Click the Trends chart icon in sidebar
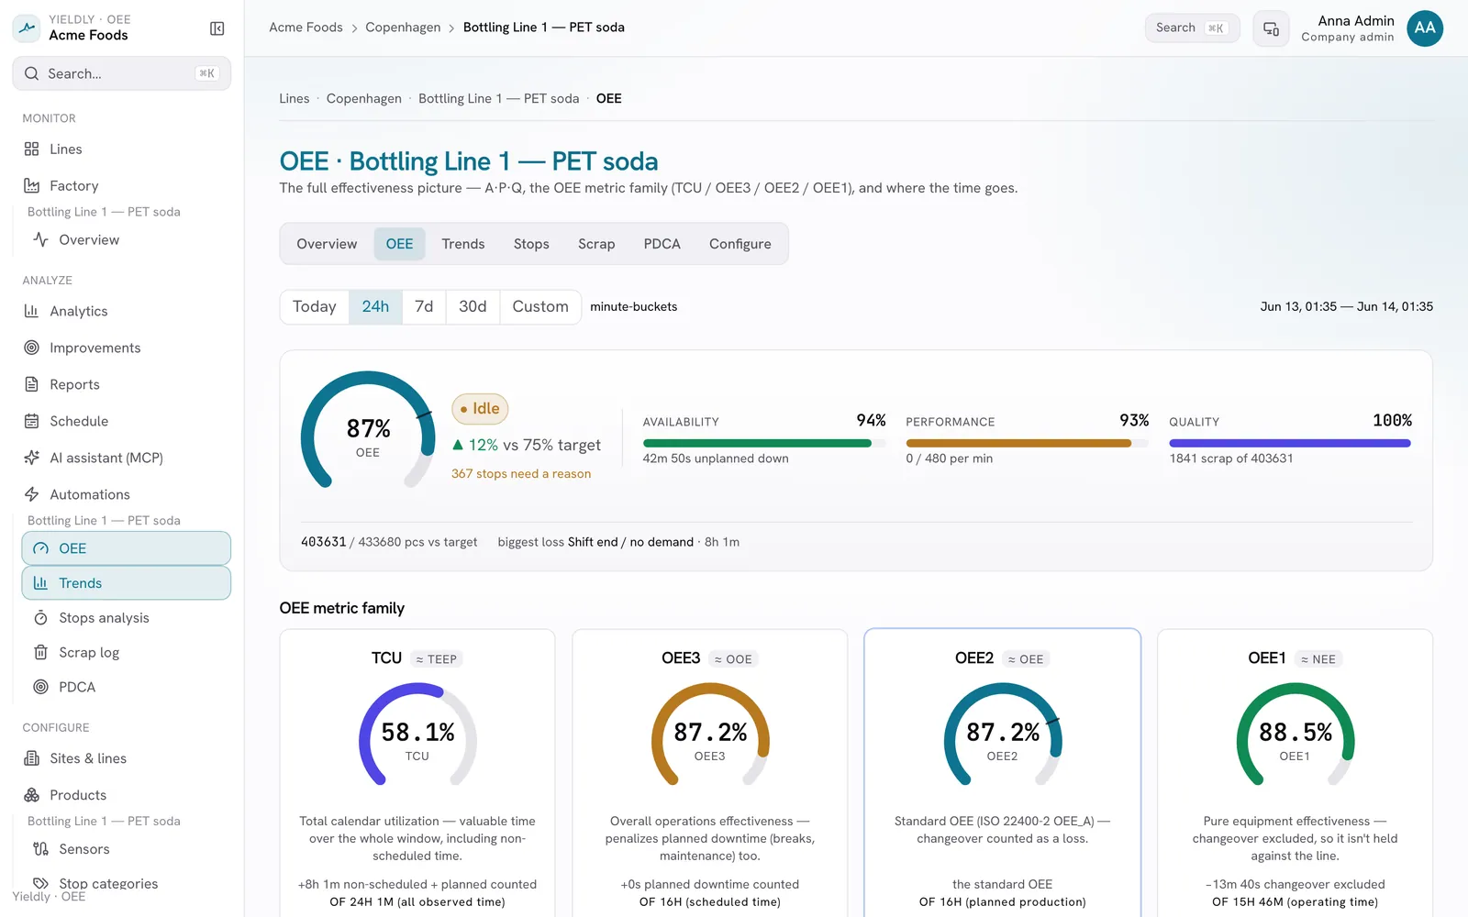 (40, 583)
